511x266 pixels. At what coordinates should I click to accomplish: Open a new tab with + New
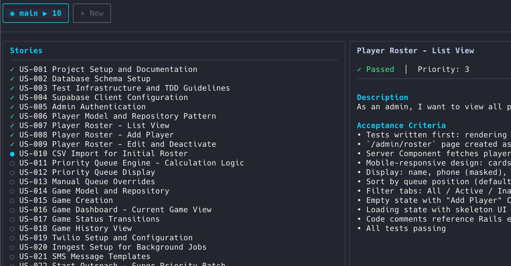pos(92,13)
